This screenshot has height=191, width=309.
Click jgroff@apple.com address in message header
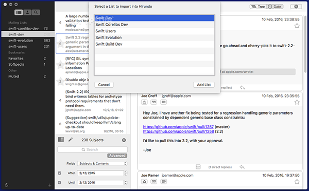[x=176, y=96]
